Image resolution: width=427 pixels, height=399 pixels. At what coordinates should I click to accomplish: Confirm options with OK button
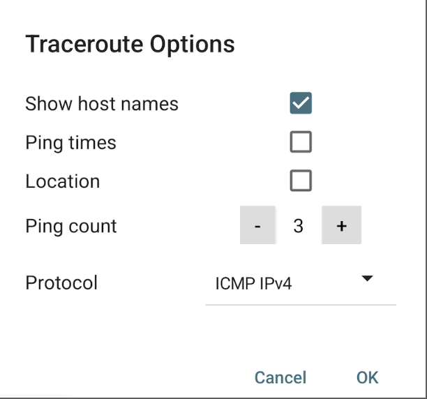coord(367,377)
